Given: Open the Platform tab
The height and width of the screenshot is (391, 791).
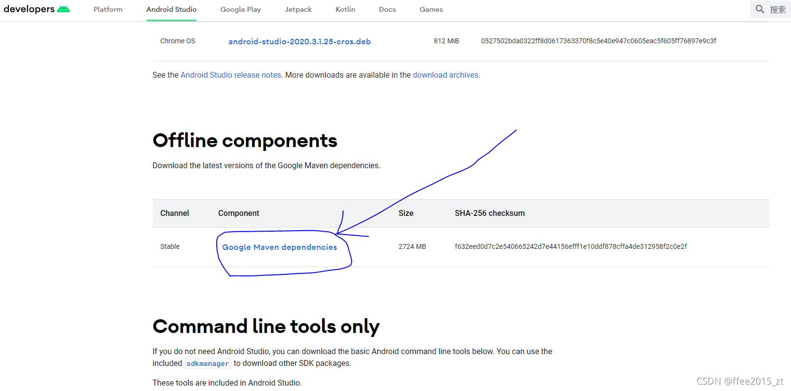Looking at the screenshot, I should point(108,9).
